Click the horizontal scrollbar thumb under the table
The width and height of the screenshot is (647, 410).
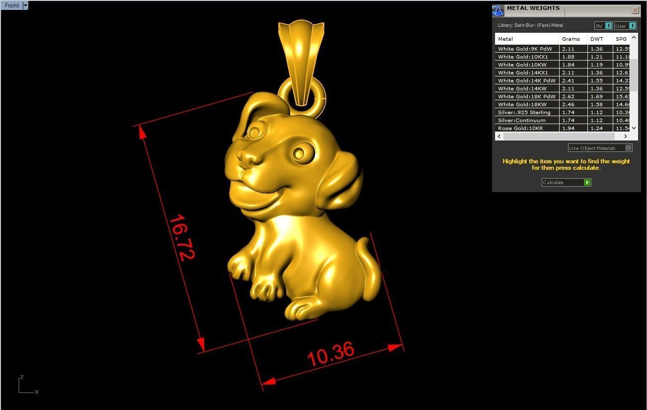(x=559, y=136)
